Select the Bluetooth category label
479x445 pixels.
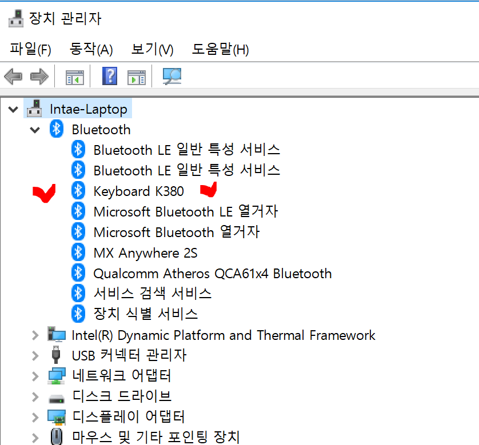(101, 130)
